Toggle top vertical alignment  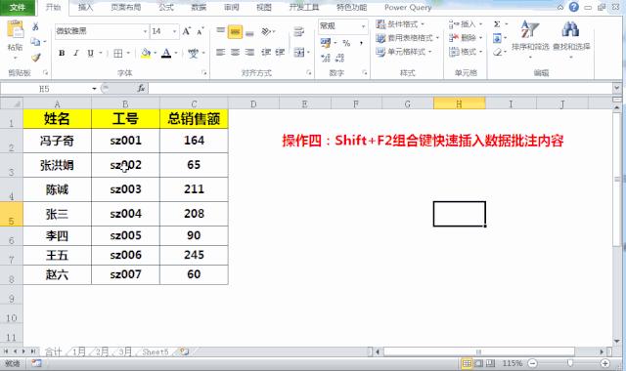[x=220, y=31]
